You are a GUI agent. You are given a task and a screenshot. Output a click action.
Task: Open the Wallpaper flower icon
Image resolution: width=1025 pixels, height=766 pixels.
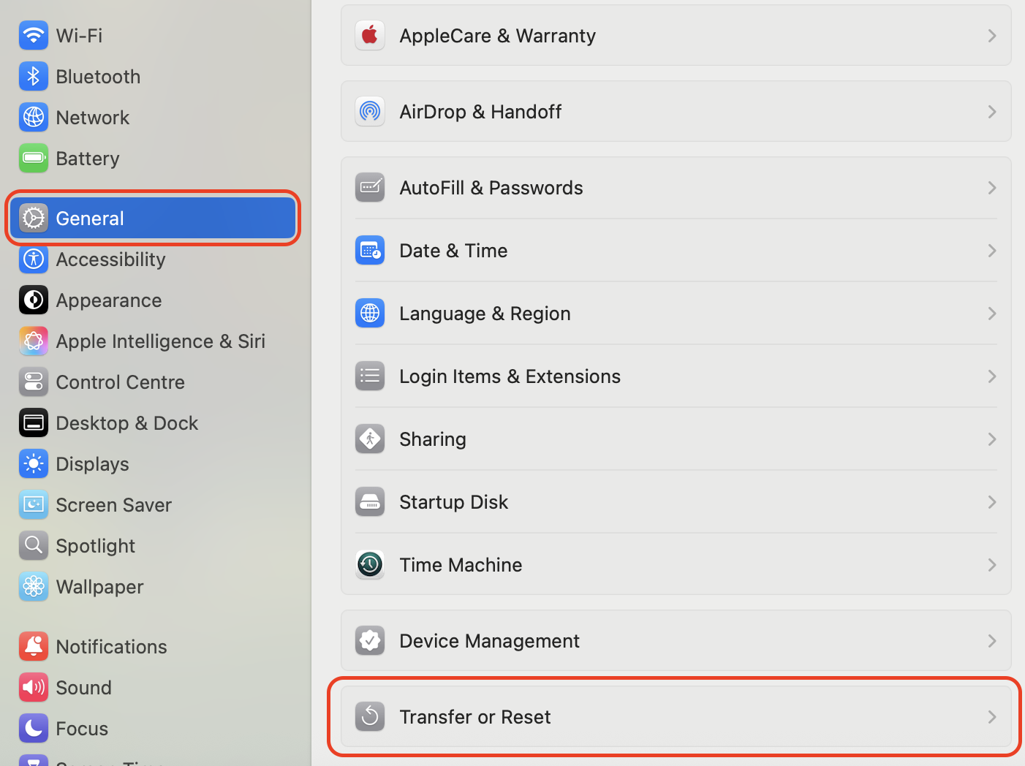[34, 586]
